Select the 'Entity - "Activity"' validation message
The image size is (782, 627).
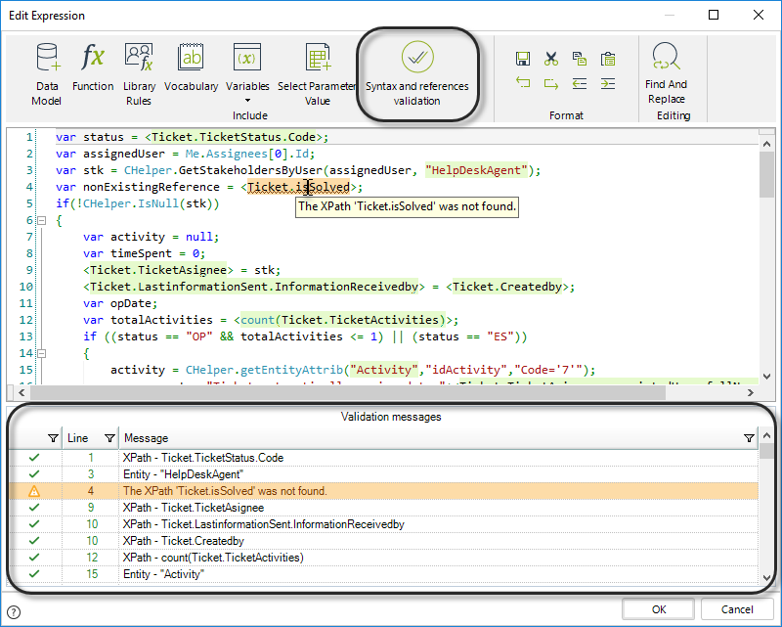383,573
